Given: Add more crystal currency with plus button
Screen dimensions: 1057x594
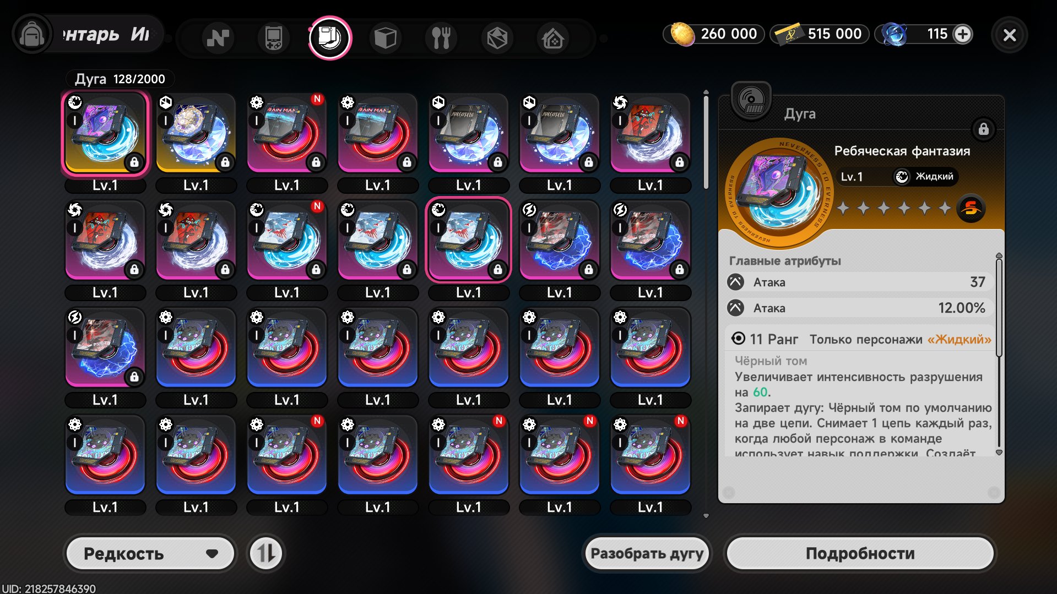Looking at the screenshot, I should point(963,34).
